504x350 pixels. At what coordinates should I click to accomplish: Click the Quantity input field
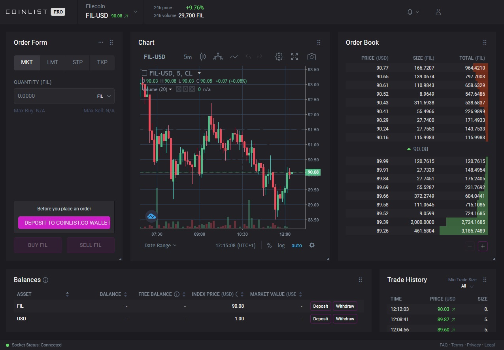point(55,96)
